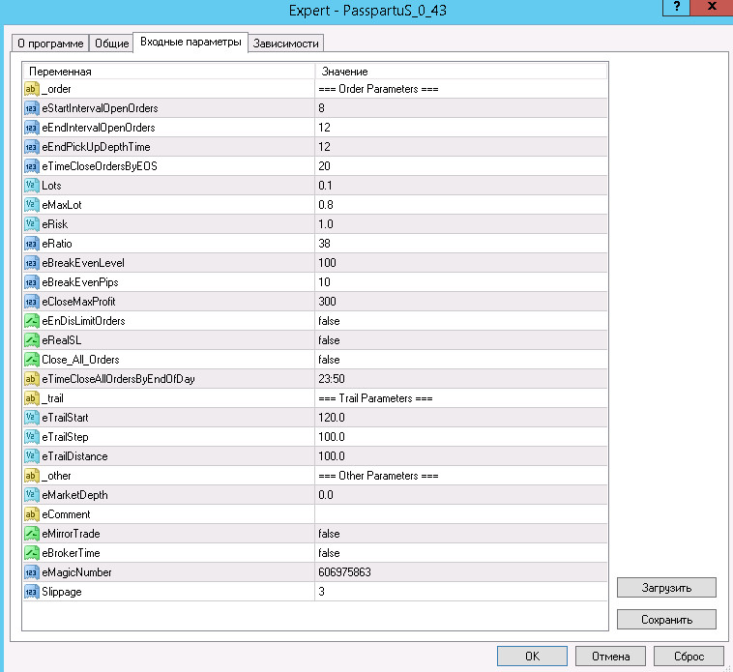Switch to the 'Общие' tab
Image resolution: width=733 pixels, height=672 pixels.
[x=111, y=44]
